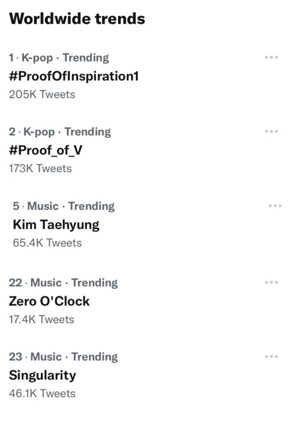Open the Singularity trending topic
The height and width of the screenshot is (422, 301).
[x=42, y=375]
